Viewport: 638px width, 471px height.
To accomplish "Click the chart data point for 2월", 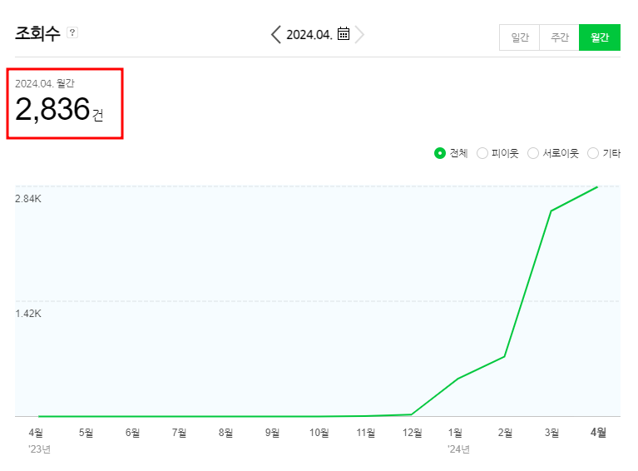I will coord(505,357).
